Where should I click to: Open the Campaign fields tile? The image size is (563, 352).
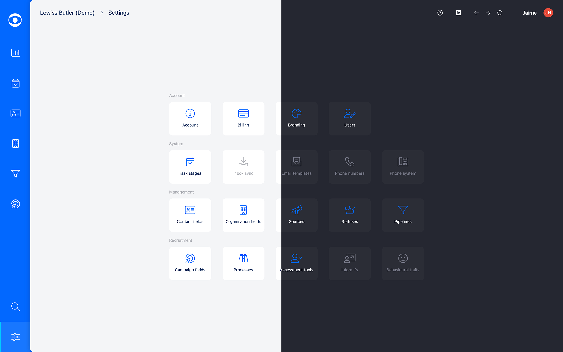tap(190, 263)
